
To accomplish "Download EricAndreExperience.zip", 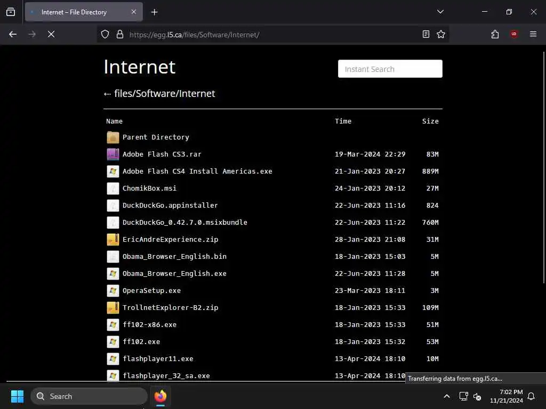I will click(x=170, y=239).
